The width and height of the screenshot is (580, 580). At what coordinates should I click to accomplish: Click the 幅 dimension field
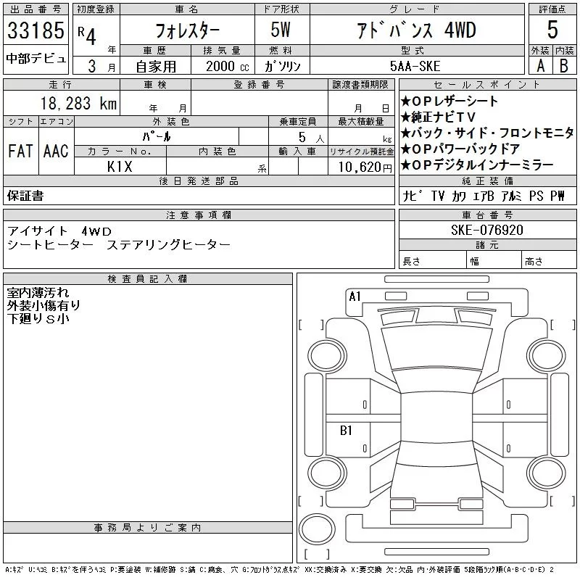494,260
